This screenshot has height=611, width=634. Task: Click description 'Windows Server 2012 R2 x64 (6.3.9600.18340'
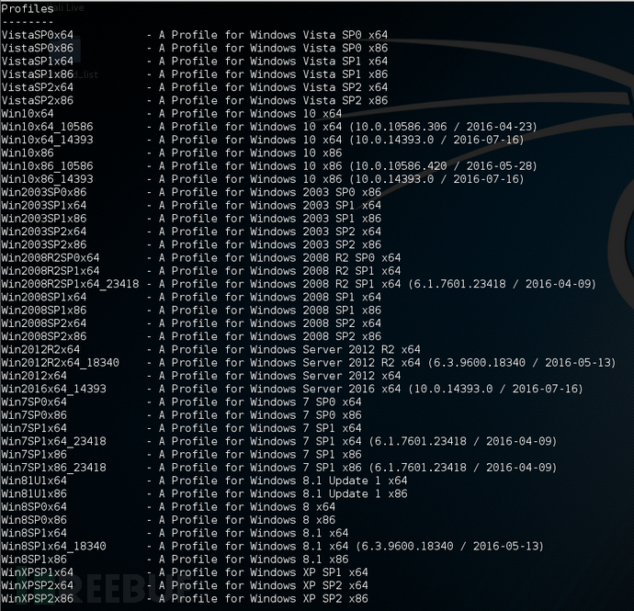pos(388,363)
